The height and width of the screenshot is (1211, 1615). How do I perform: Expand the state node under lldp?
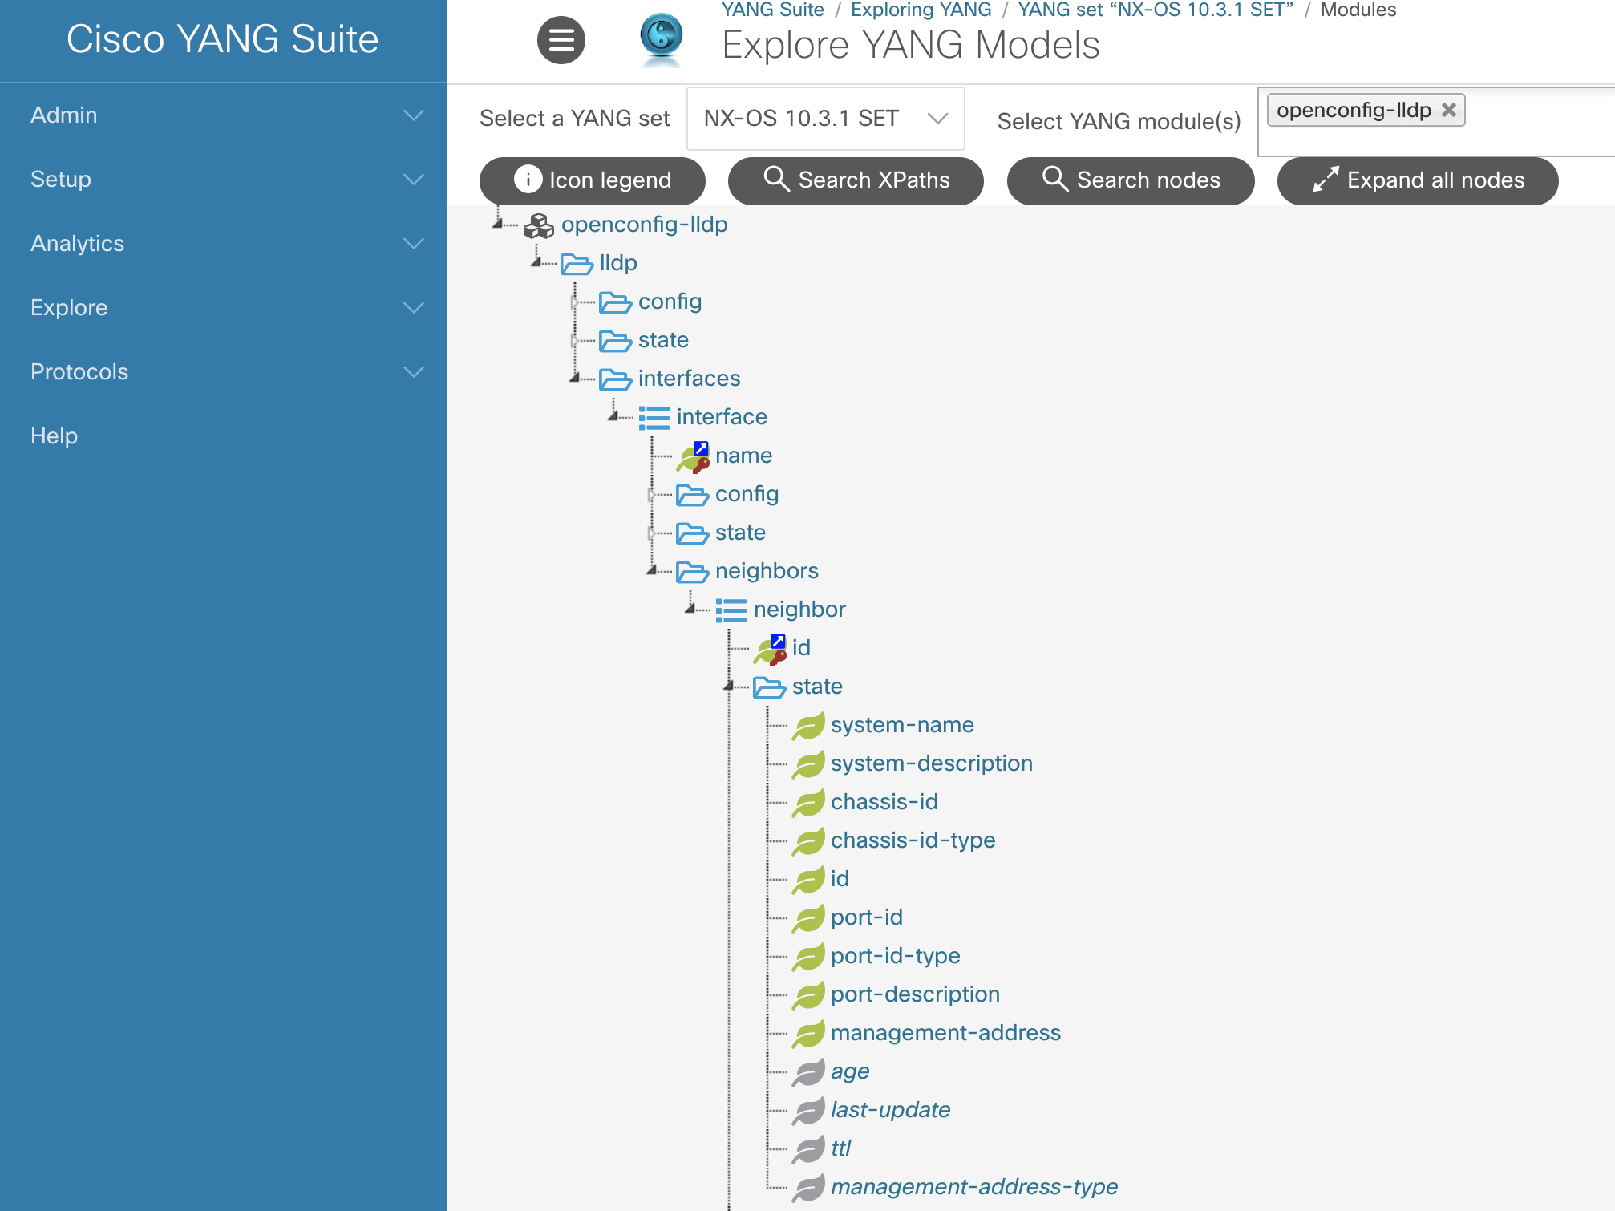click(x=575, y=340)
